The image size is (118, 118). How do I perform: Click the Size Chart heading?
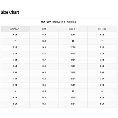coord(10,12)
